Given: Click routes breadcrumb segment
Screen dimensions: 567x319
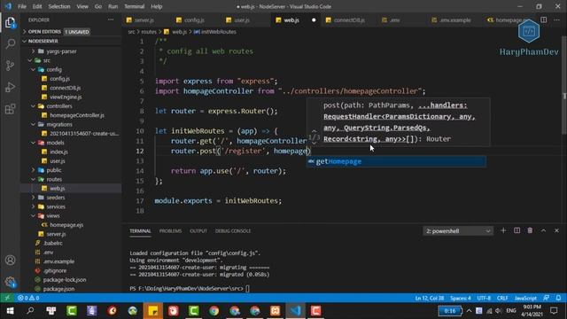Looking at the screenshot, I should point(149,32).
